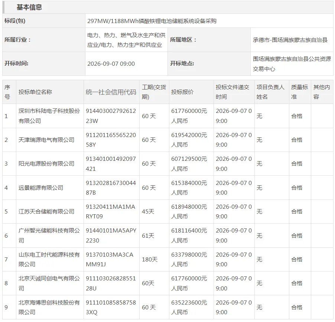Click 承德市-围场满族蒙古族自治县 region value

tap(290, 40)
